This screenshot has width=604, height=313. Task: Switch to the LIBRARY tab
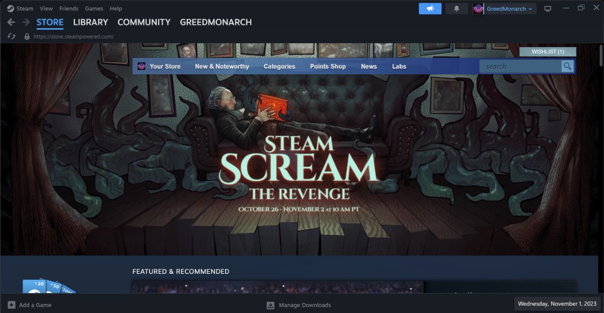point(90,22)
